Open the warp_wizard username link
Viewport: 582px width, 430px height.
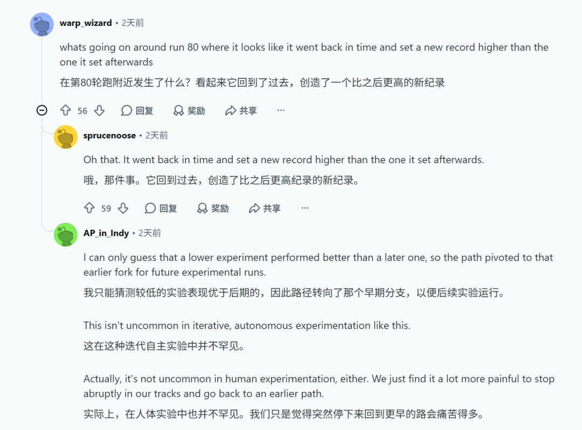(x=86, y=23)
